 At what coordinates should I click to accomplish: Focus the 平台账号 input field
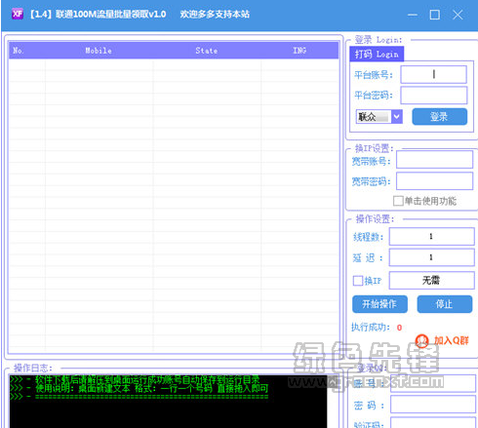[x=433, y=75]
